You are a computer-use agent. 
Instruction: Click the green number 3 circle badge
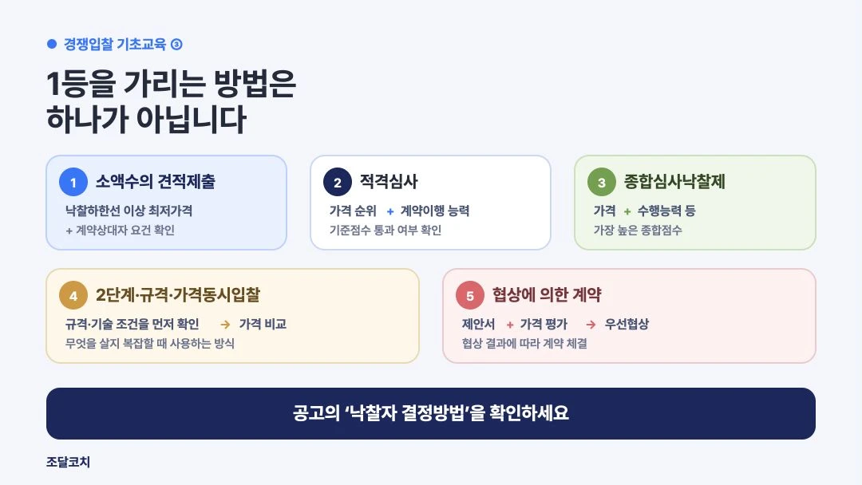pyautogui.click(x=602, y=182)
